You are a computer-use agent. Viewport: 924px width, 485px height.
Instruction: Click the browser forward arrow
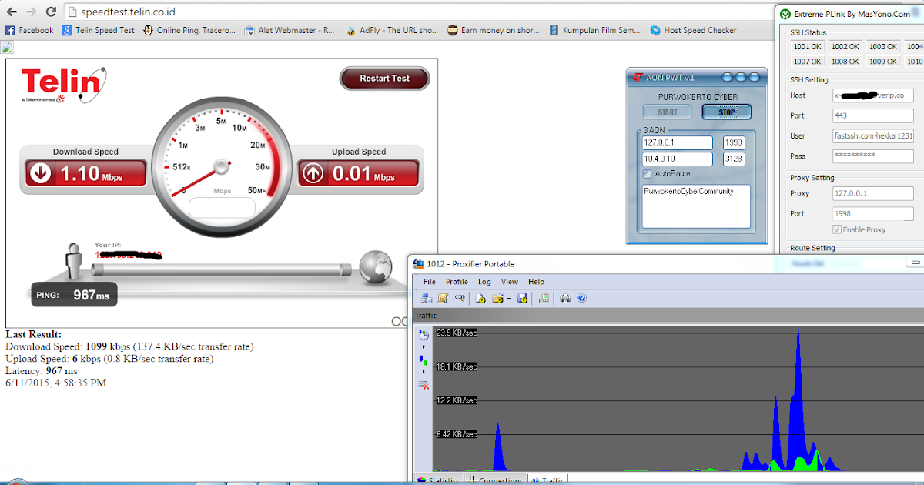point(31,12)
